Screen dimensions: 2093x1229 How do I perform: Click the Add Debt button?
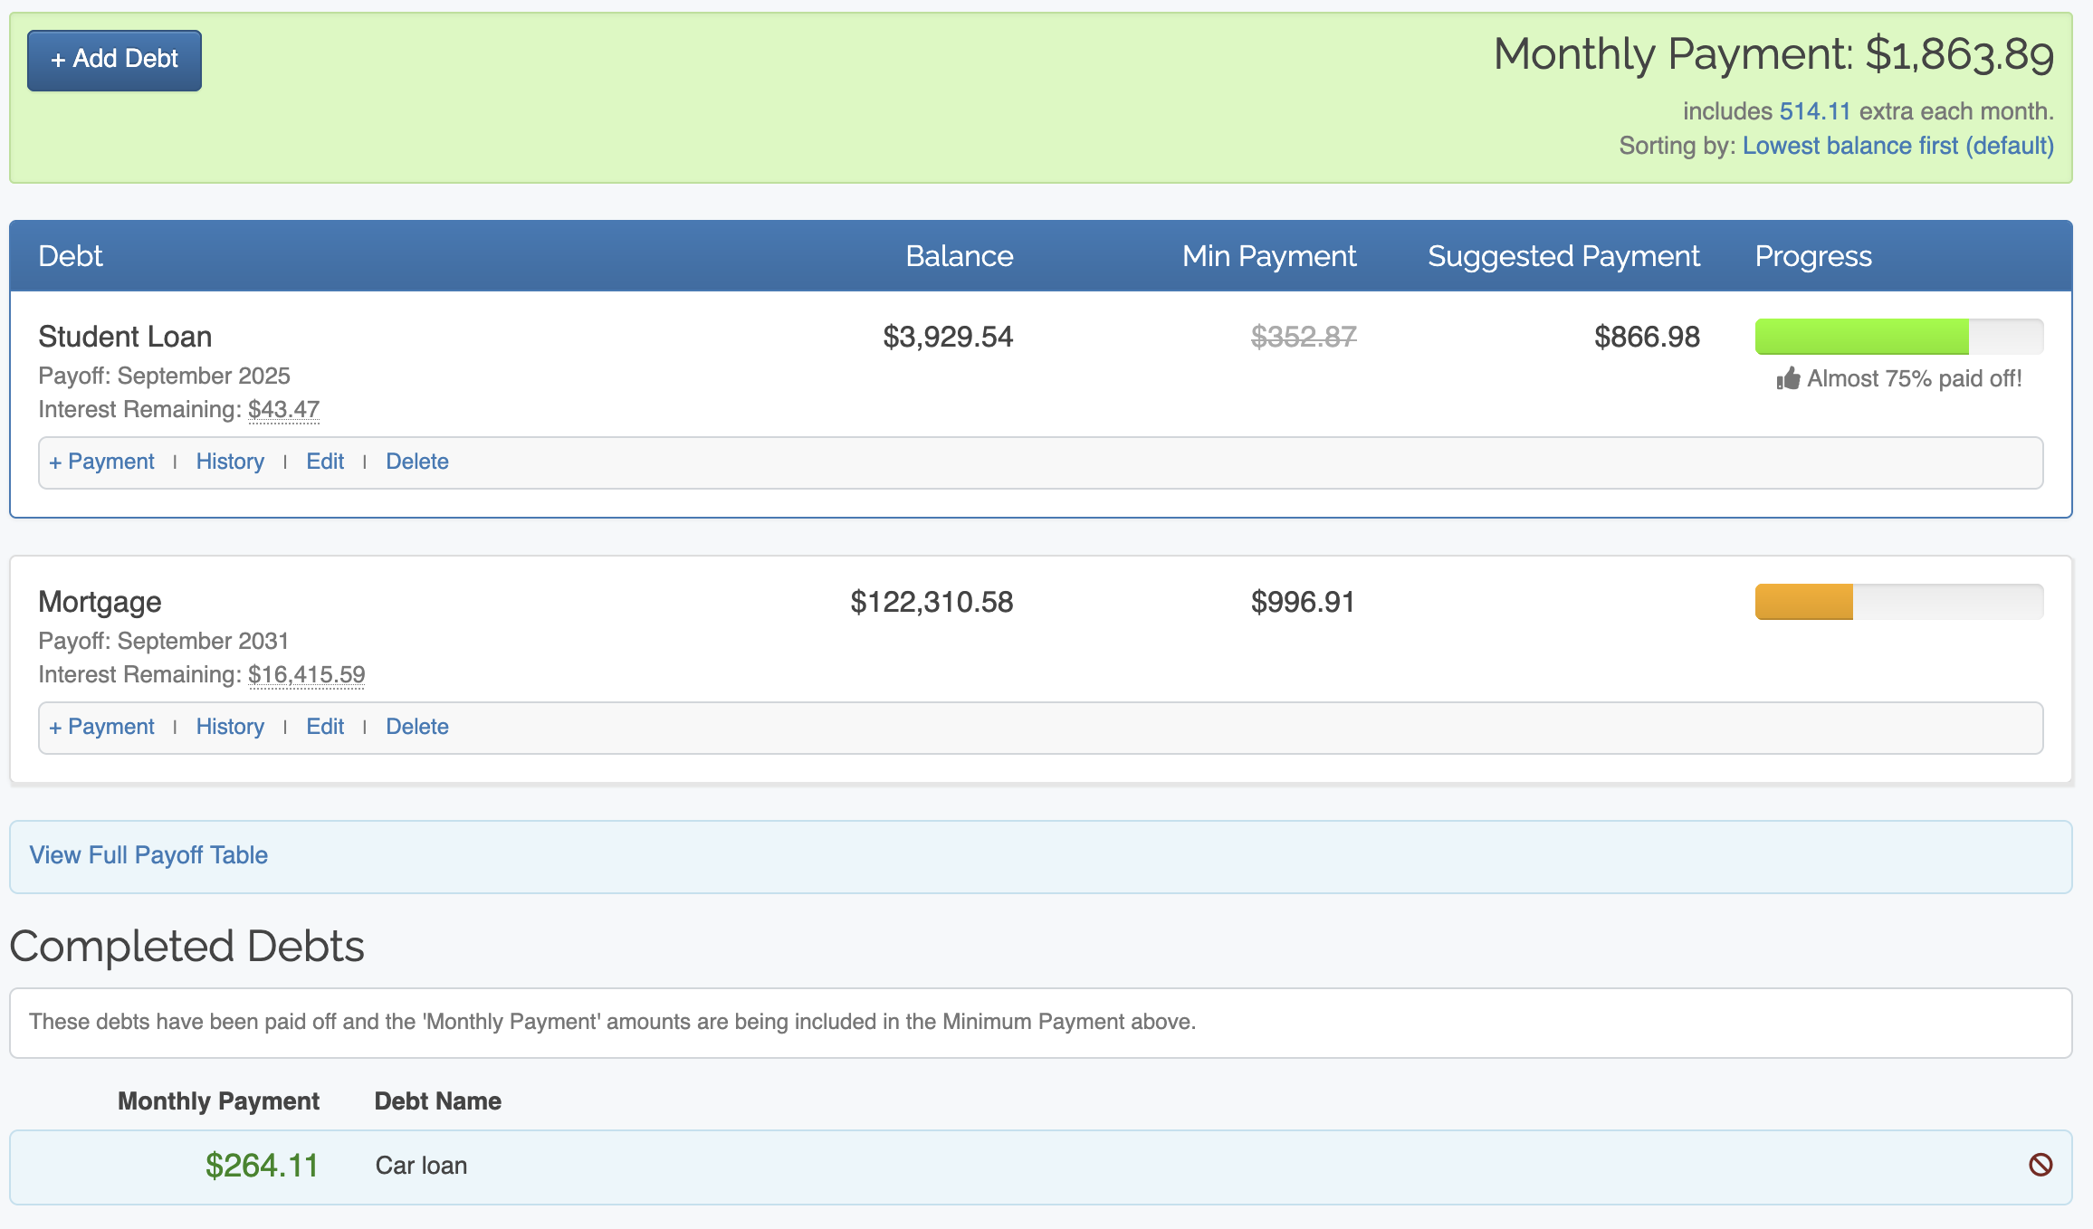[x=114, y=60]
